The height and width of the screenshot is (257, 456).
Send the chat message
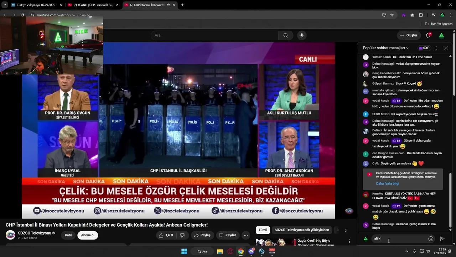442,238
